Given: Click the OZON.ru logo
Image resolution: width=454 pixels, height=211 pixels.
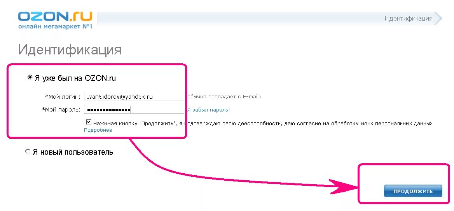Looking at the screenshot, I should (55, 17).
